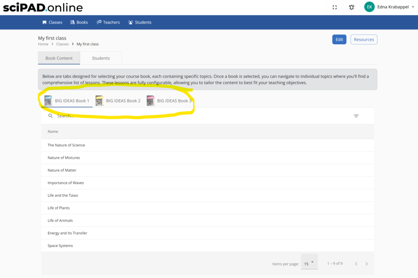
Task: Switch to the Students tab
Action: point(101,58)
